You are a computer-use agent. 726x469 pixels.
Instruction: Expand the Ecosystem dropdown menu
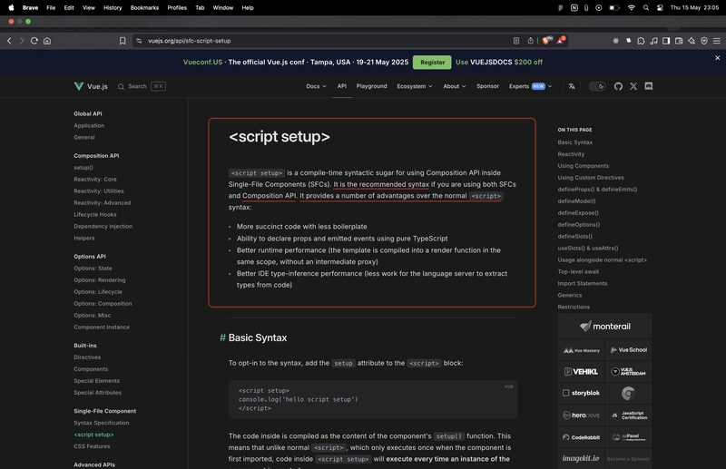(415, 86)
